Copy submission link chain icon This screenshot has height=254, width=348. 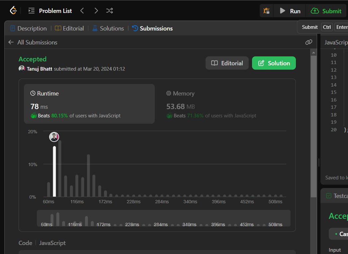click(x=309, y=42)
